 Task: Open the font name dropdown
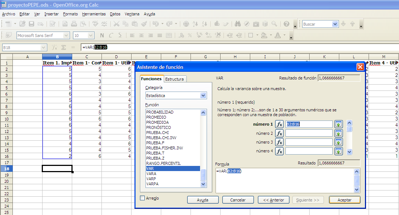click(66, 36)
